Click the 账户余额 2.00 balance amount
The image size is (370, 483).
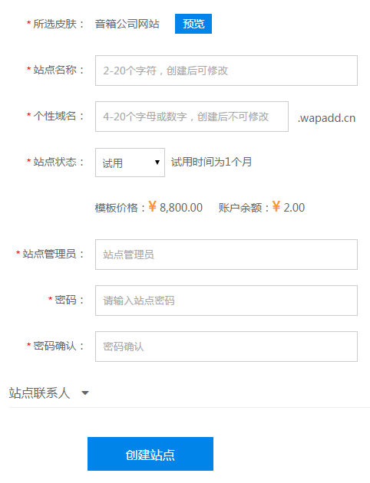click(x=294, y=208)
